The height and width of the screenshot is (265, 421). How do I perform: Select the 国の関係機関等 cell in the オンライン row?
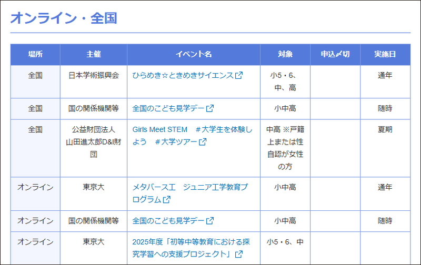(94, 221)
